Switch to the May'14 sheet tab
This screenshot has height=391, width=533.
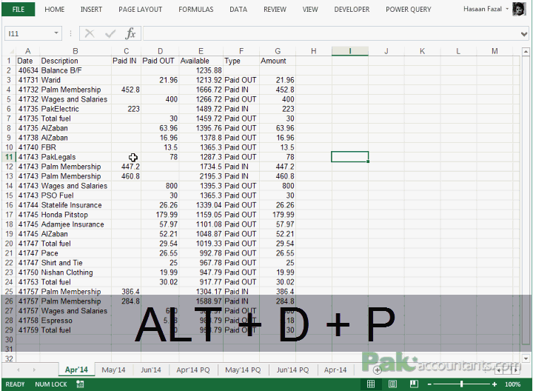coord(113,370)
